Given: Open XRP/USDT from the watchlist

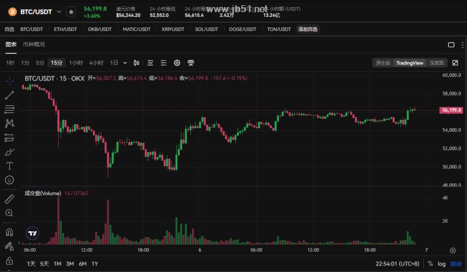Looking at the screenshot, I should pos(173,29).
